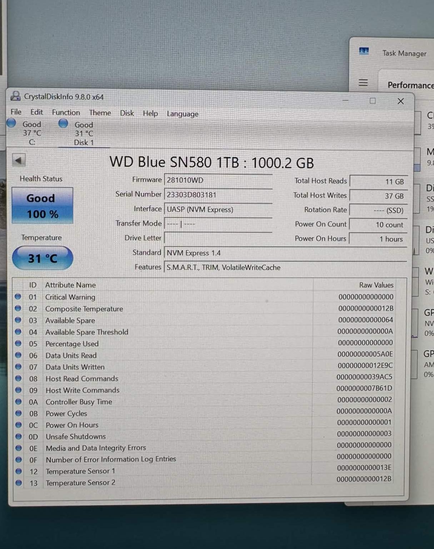The width and height of the screenshot is (434, 549).
Task: Open the Disk menu
Action: click(x=127, y=113)
